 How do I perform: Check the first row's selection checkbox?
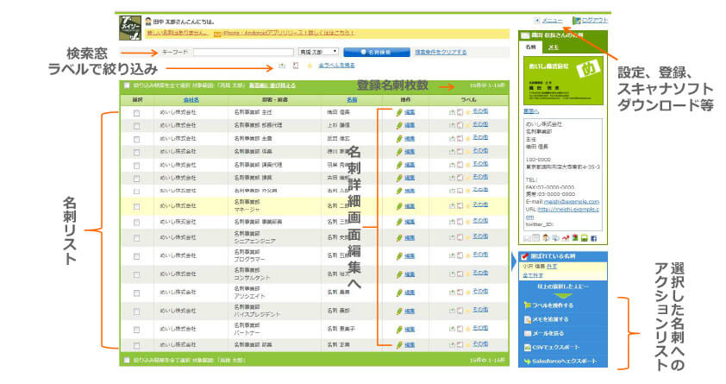(x=136, y=112)
